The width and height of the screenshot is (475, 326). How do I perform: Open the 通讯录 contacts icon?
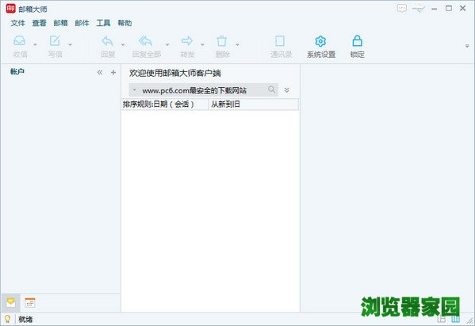tap(280, 41)
